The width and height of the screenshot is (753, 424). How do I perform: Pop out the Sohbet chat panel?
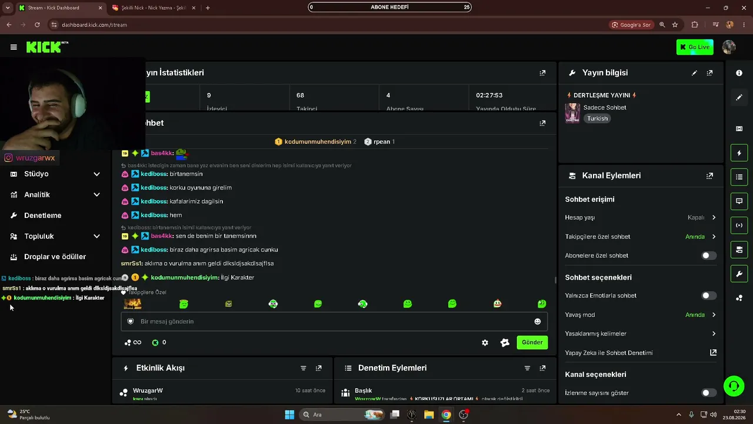(x=542, y=123)
